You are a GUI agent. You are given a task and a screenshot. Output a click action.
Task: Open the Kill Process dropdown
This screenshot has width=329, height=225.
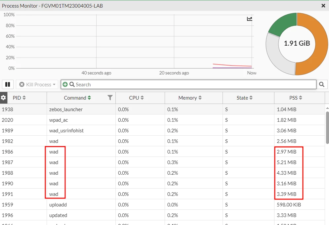[x=37, y=84]
